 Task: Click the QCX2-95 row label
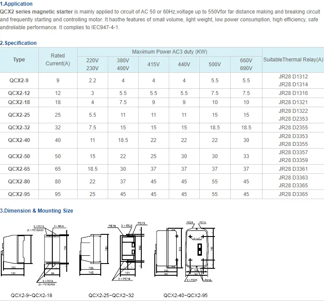19,194
